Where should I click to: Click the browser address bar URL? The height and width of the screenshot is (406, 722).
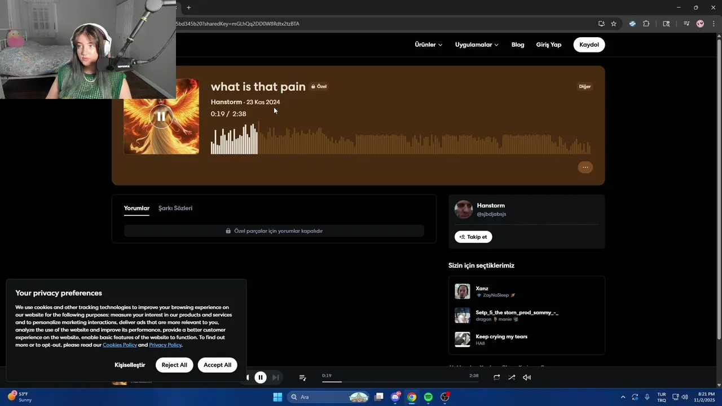pos(384,24)
